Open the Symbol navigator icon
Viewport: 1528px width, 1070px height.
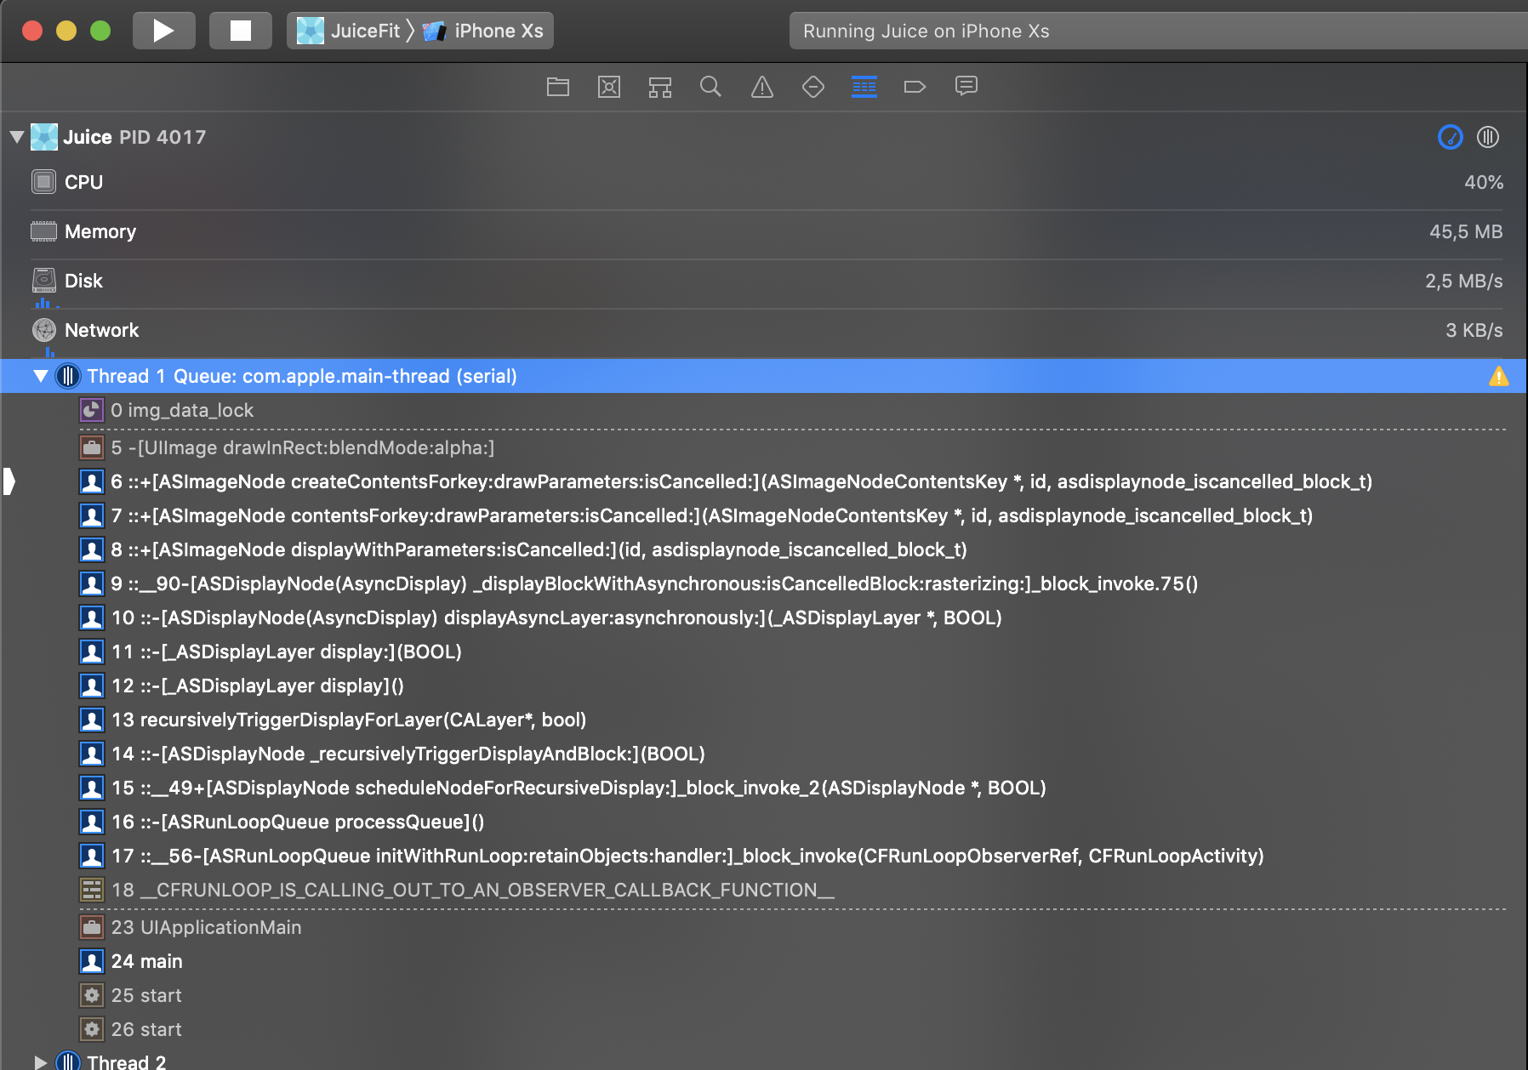click(660, 87)
